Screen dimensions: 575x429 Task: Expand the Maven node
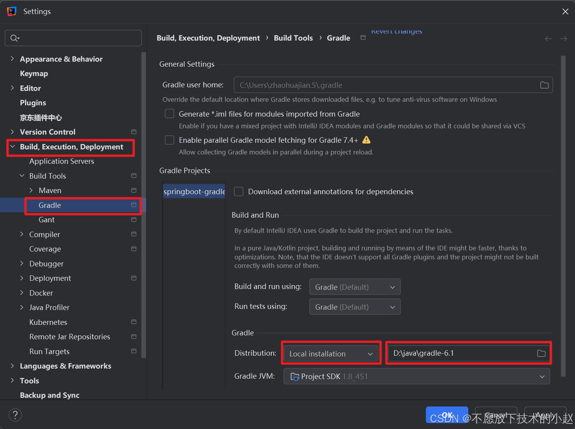(31, 190)
